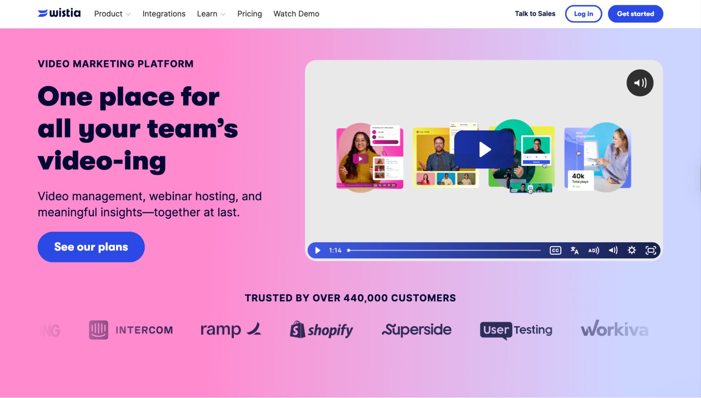Enter fullscreen mode on the video
This screenshot has width=701, height=398.
(651, 250)
